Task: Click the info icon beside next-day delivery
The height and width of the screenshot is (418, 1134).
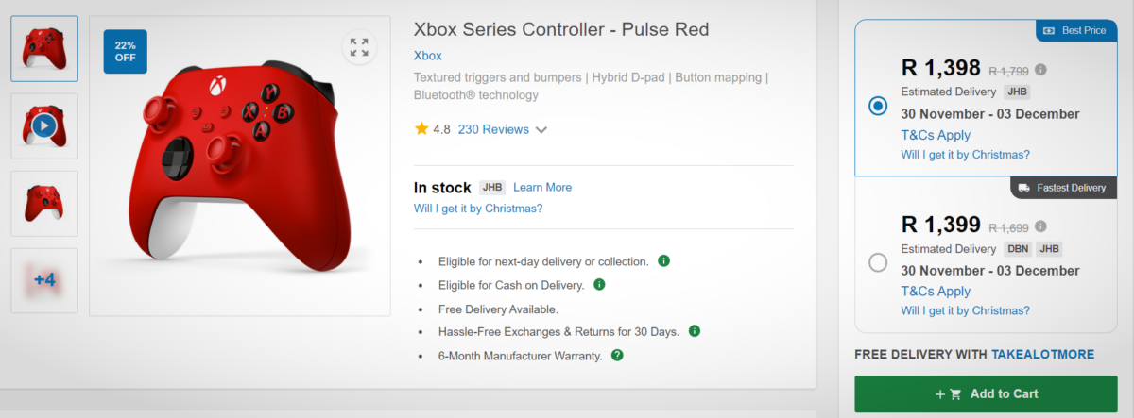Action: [663, 260]
